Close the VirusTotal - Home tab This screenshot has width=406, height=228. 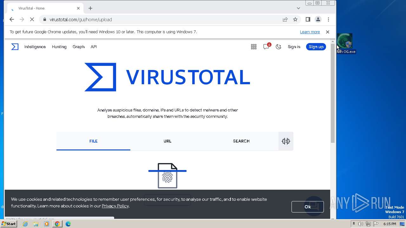[x=78, y=8]
